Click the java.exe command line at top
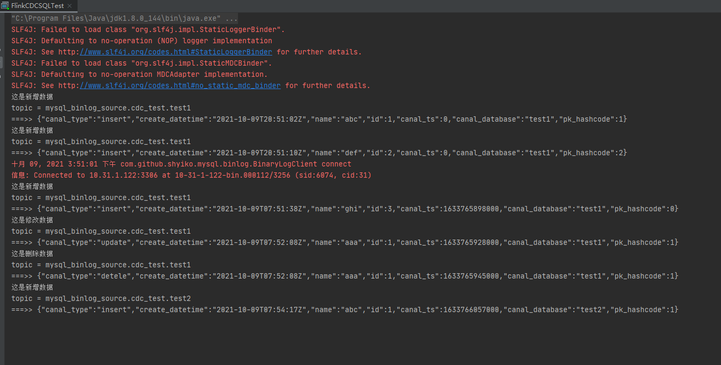721x365 pixels. pyautogui.click(x=125, y=18)
